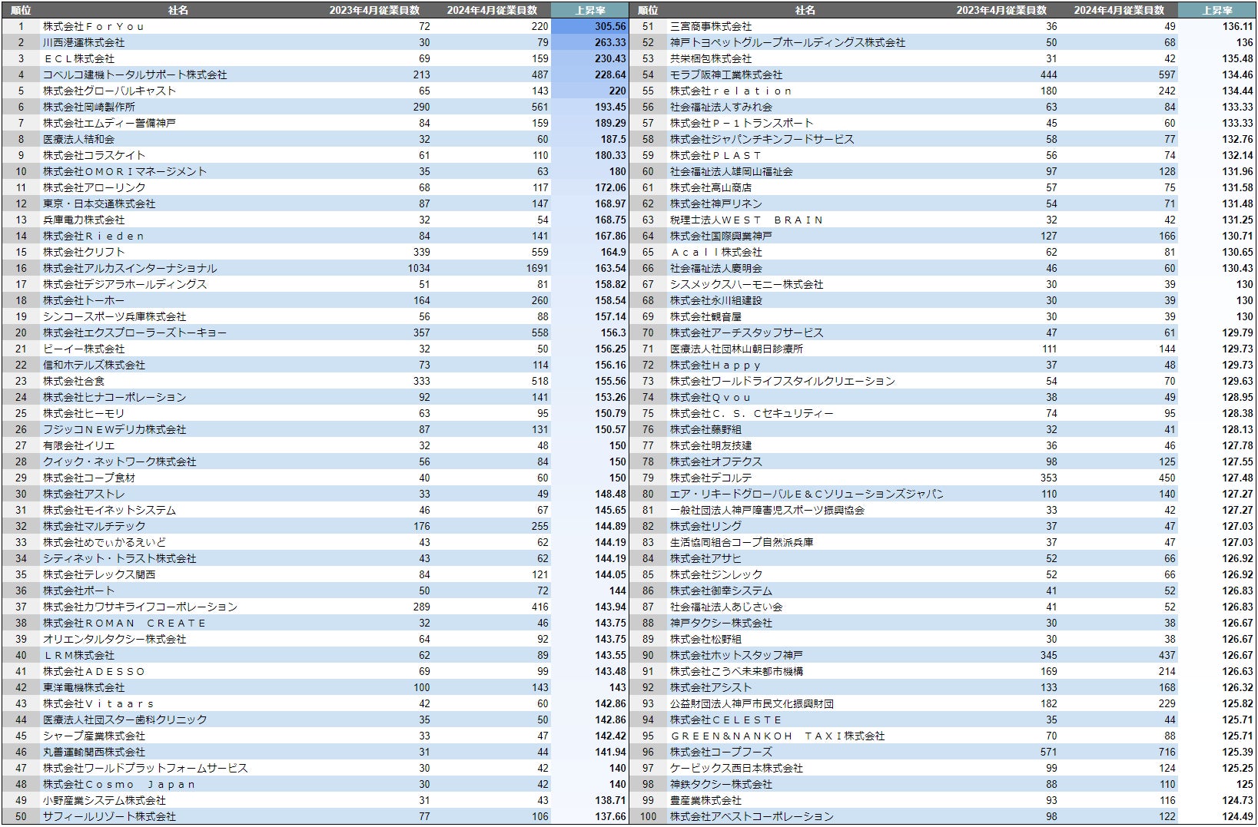This screenshot has width=1258, height=827.
Task: Click on モラブ阪神工業株式会社
Action: (x=726, y=74)
